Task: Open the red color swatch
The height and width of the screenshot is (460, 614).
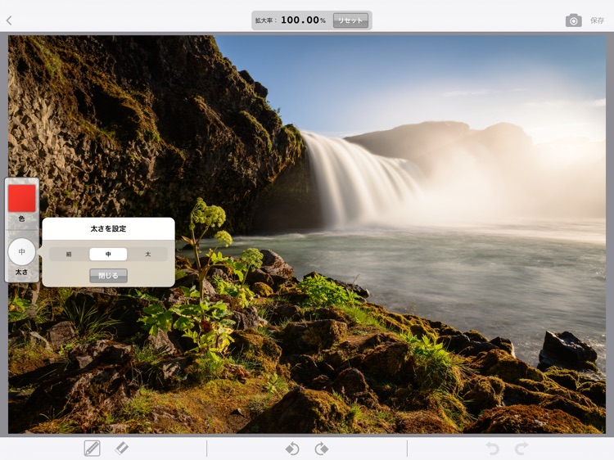Action: [22, 198]
